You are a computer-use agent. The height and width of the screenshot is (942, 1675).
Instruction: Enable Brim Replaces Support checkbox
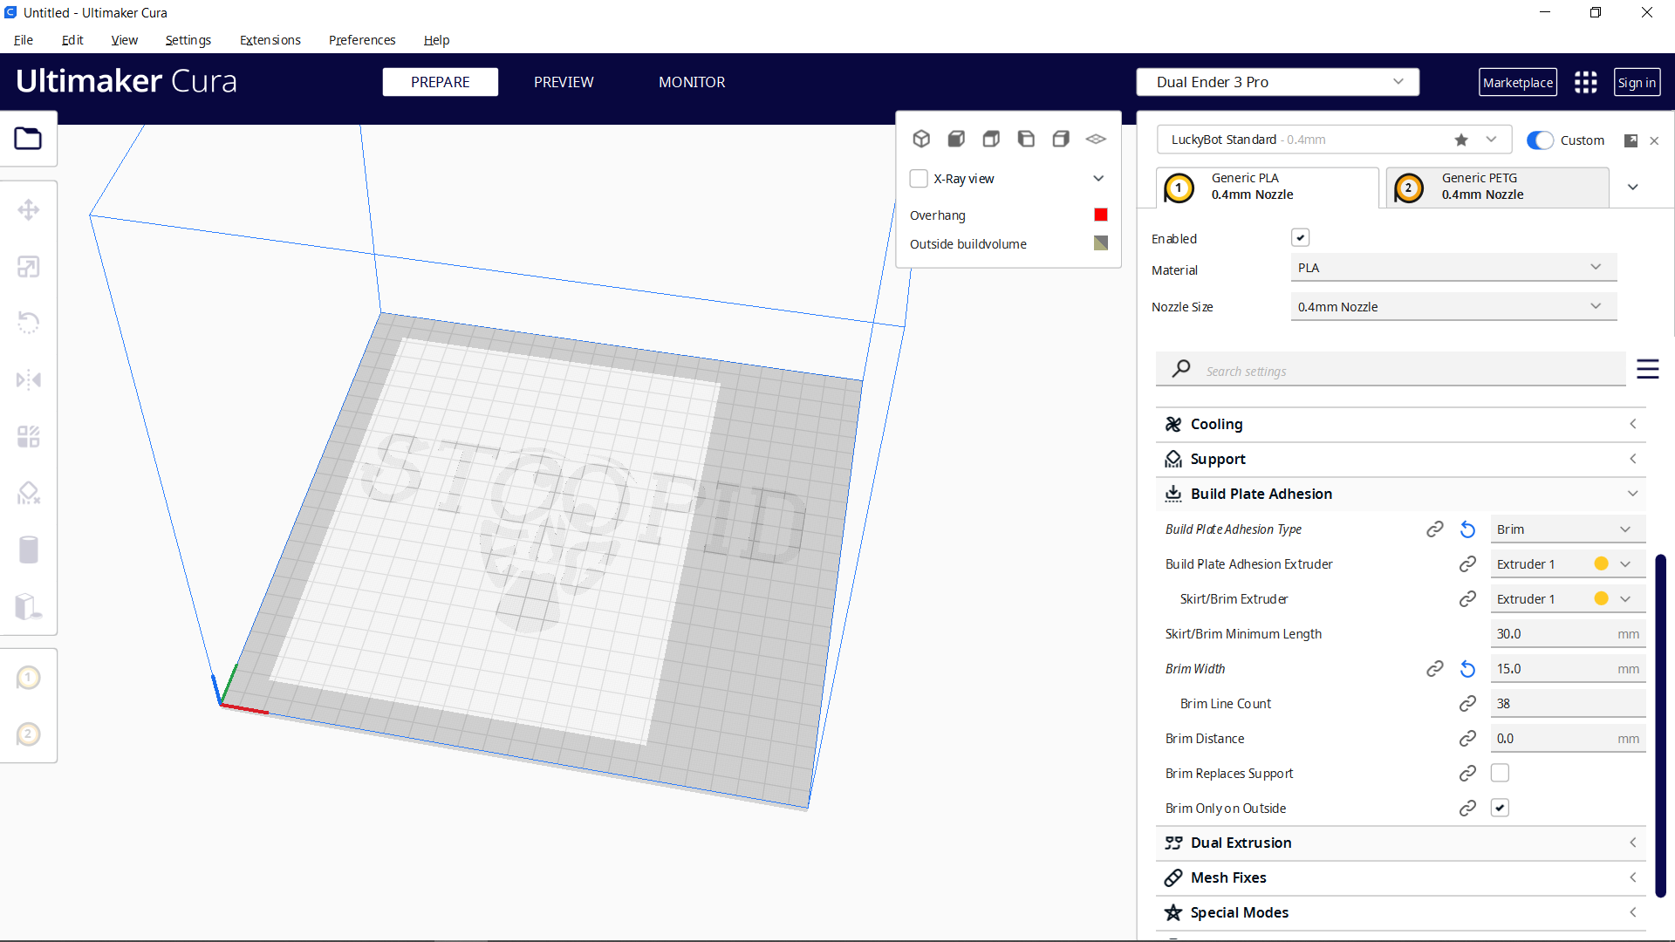pyautogui.click(x=1500, y=773)
